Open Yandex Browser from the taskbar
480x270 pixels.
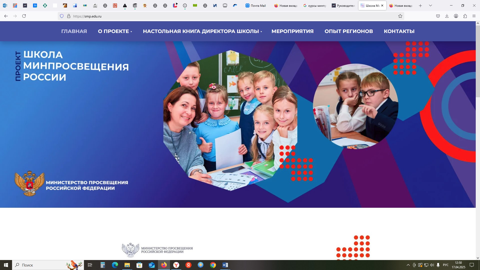pos(176,265)
